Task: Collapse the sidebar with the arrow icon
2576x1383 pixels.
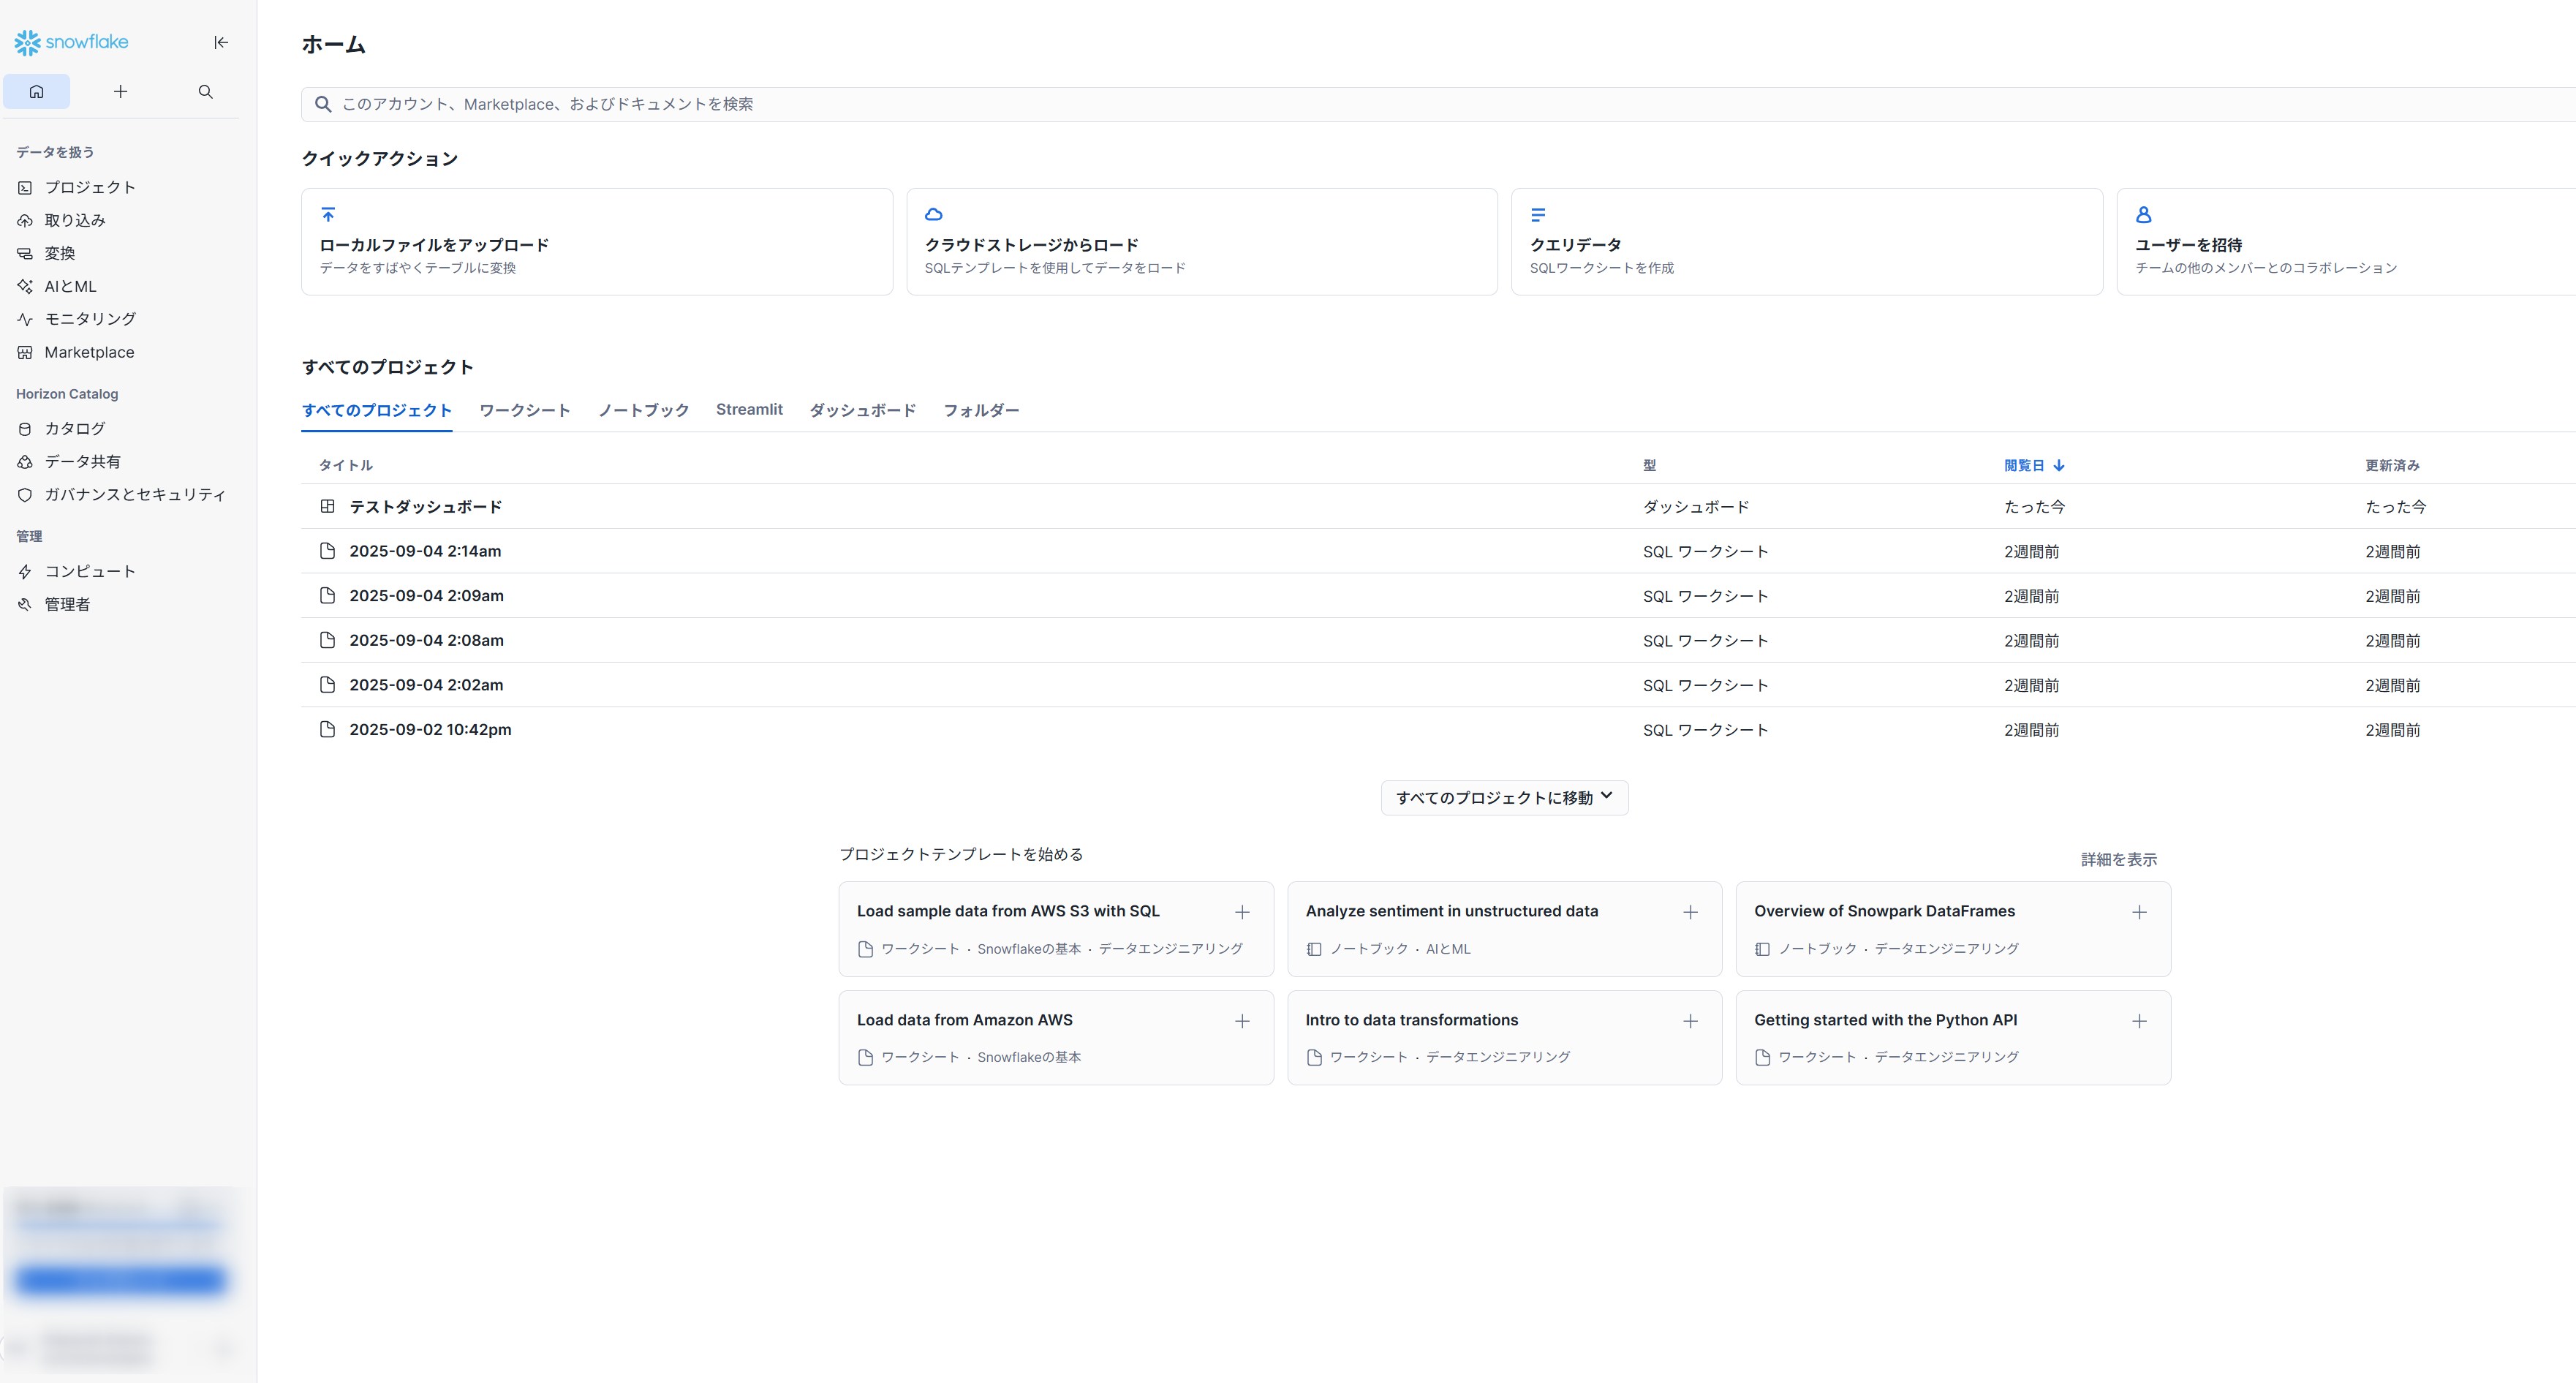Action: pos(221,42)
